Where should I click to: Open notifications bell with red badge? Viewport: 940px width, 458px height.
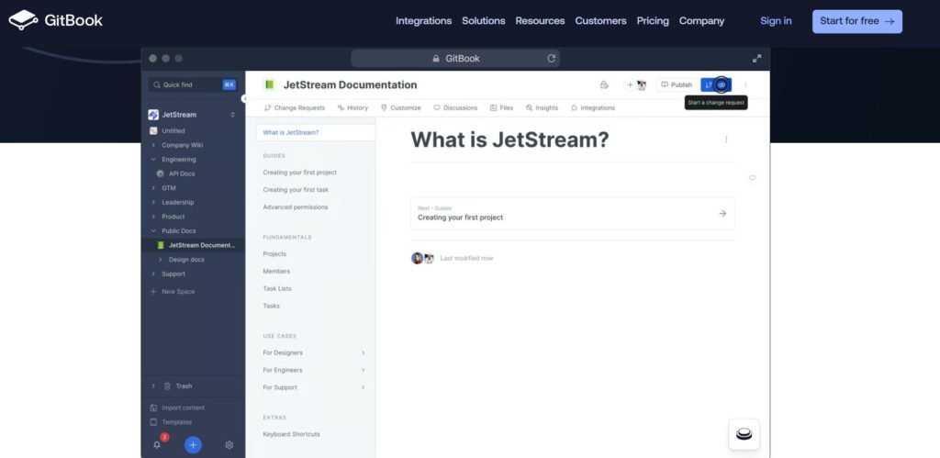point(158,444)
